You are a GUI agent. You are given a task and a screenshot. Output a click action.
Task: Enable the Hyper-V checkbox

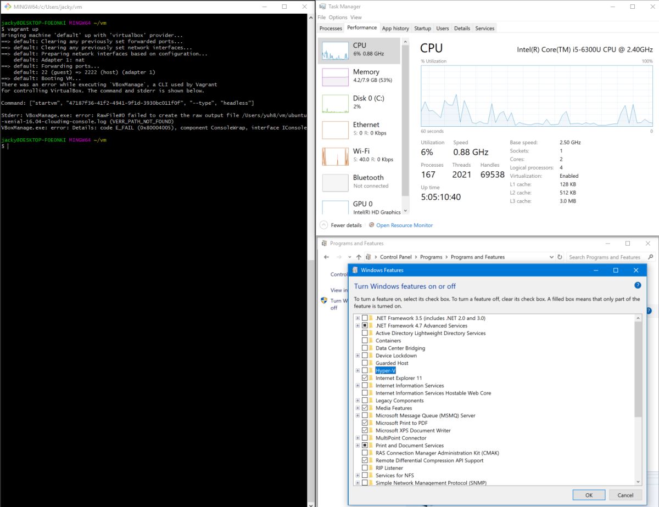[365, 371]
